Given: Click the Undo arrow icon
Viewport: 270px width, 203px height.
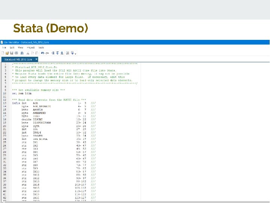Looking at the screenshot, I should (x=42, y=53).
